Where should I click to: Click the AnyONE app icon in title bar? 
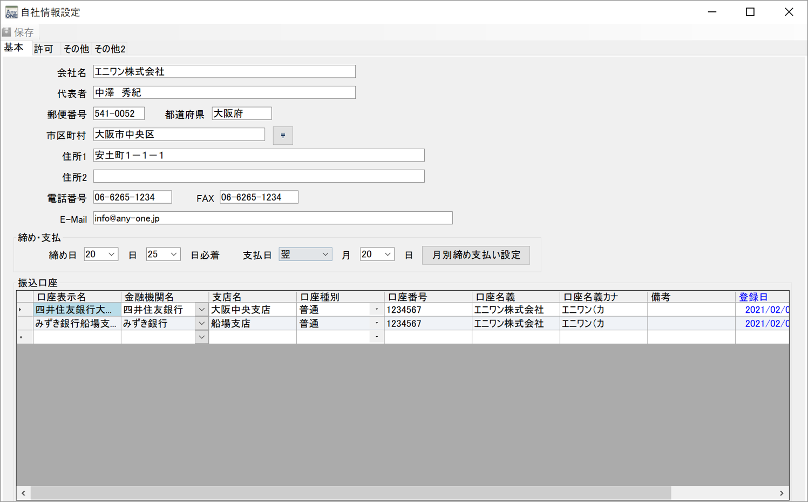(x=11, y=12)
